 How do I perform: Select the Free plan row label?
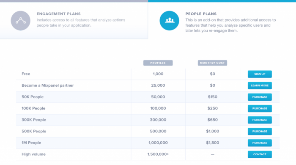(x=26, y=74)
